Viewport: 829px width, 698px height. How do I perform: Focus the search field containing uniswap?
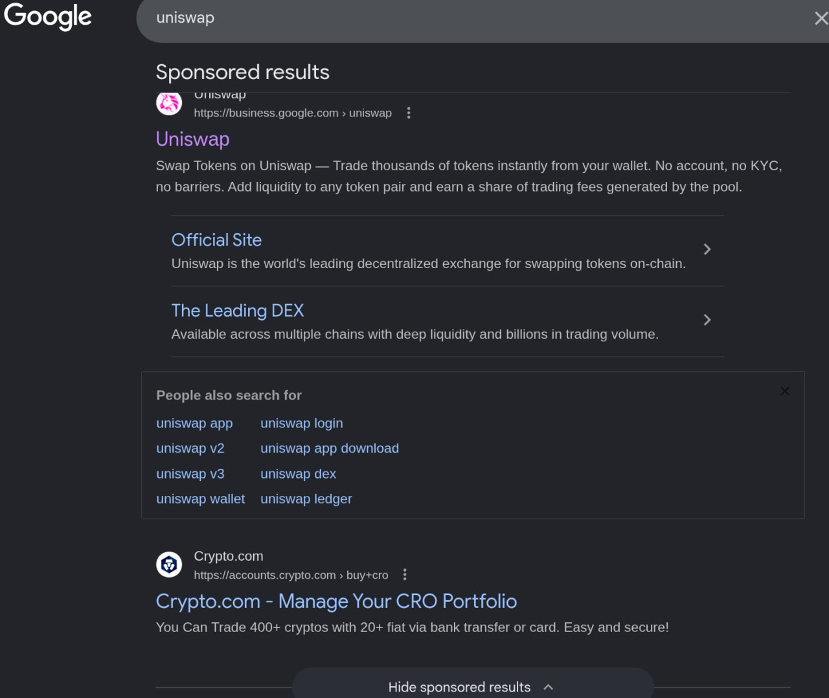pyautogui.click(x=453, y=18)
